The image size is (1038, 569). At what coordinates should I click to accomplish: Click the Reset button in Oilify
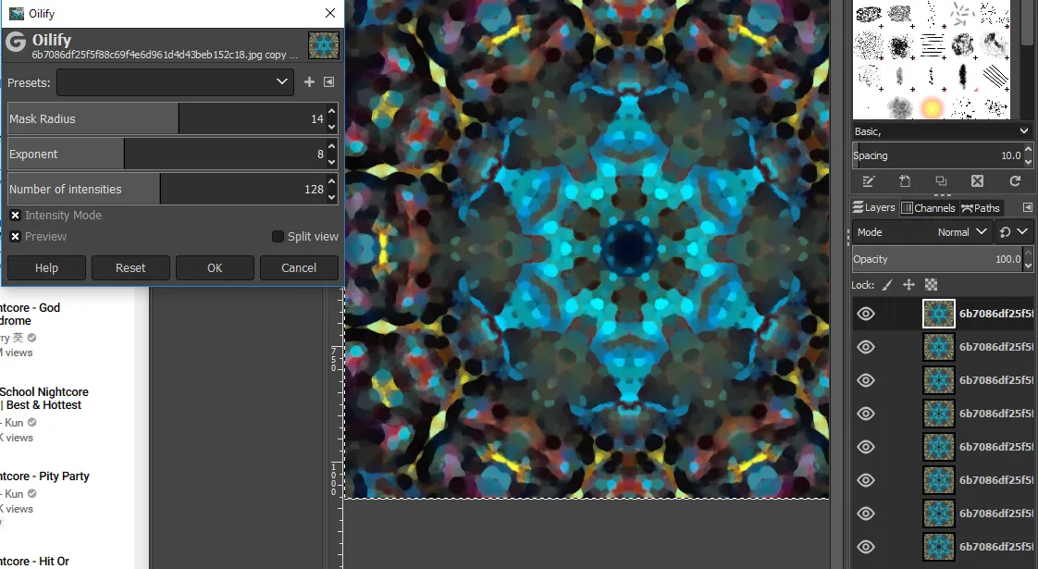(130, 267)
